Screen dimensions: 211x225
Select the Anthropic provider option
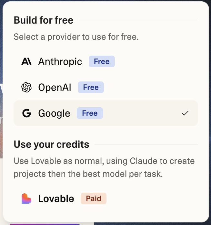(x=60, y=61)
